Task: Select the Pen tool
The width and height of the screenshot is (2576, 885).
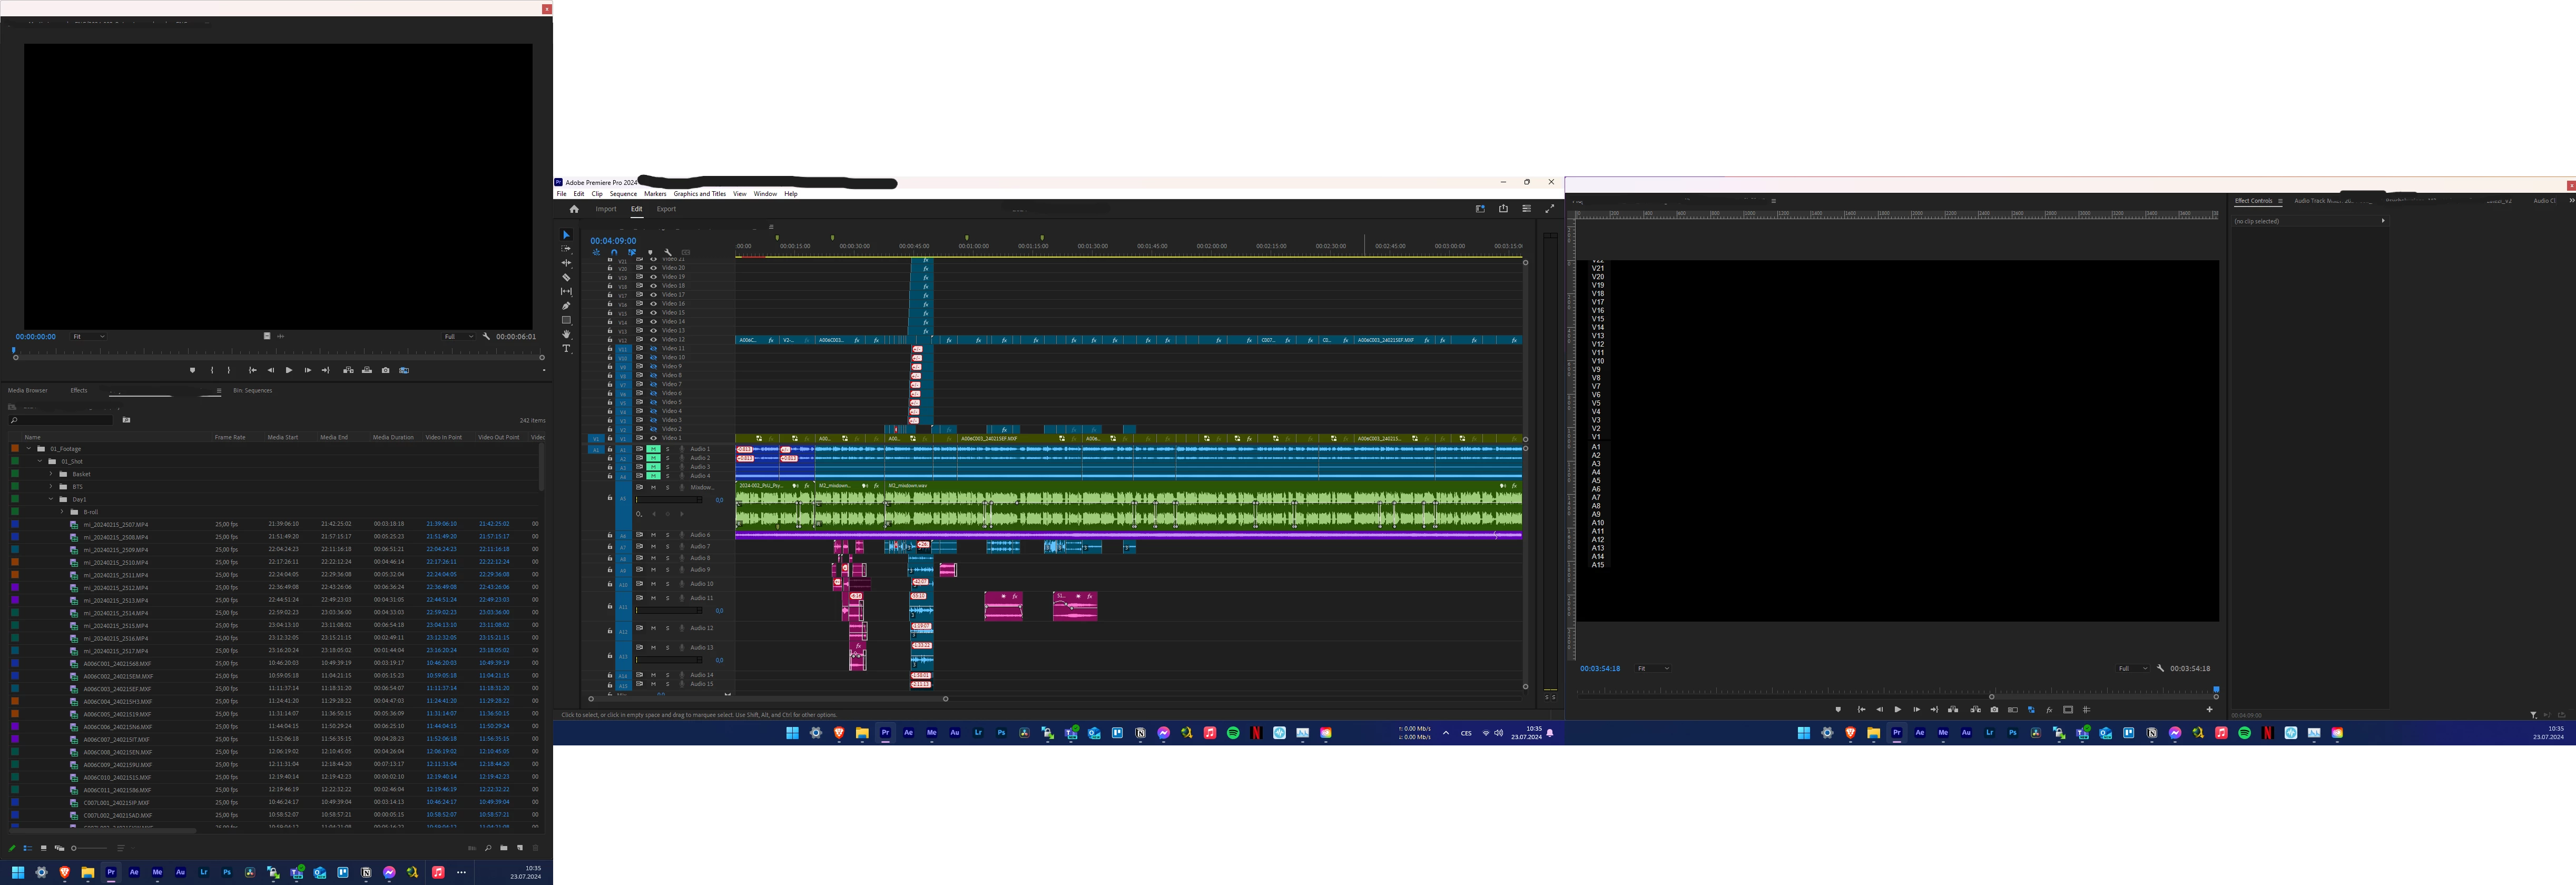Action: point(566,306)
